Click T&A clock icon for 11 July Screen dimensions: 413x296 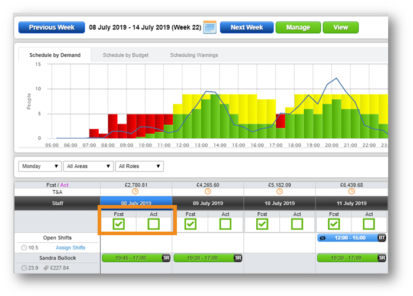coord(351,191)
